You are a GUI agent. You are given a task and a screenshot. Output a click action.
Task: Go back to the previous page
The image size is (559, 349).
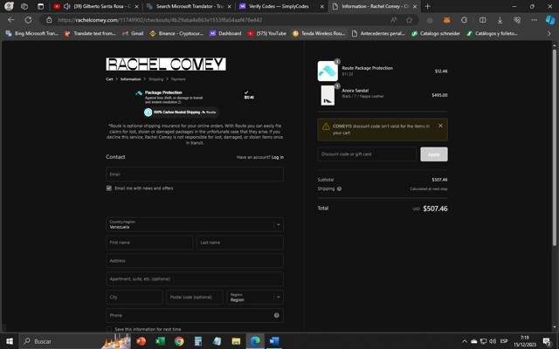[x=10, y=20]
